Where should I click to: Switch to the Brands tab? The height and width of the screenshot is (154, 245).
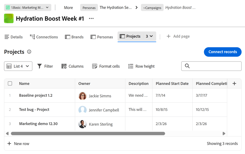pos(74,37)
